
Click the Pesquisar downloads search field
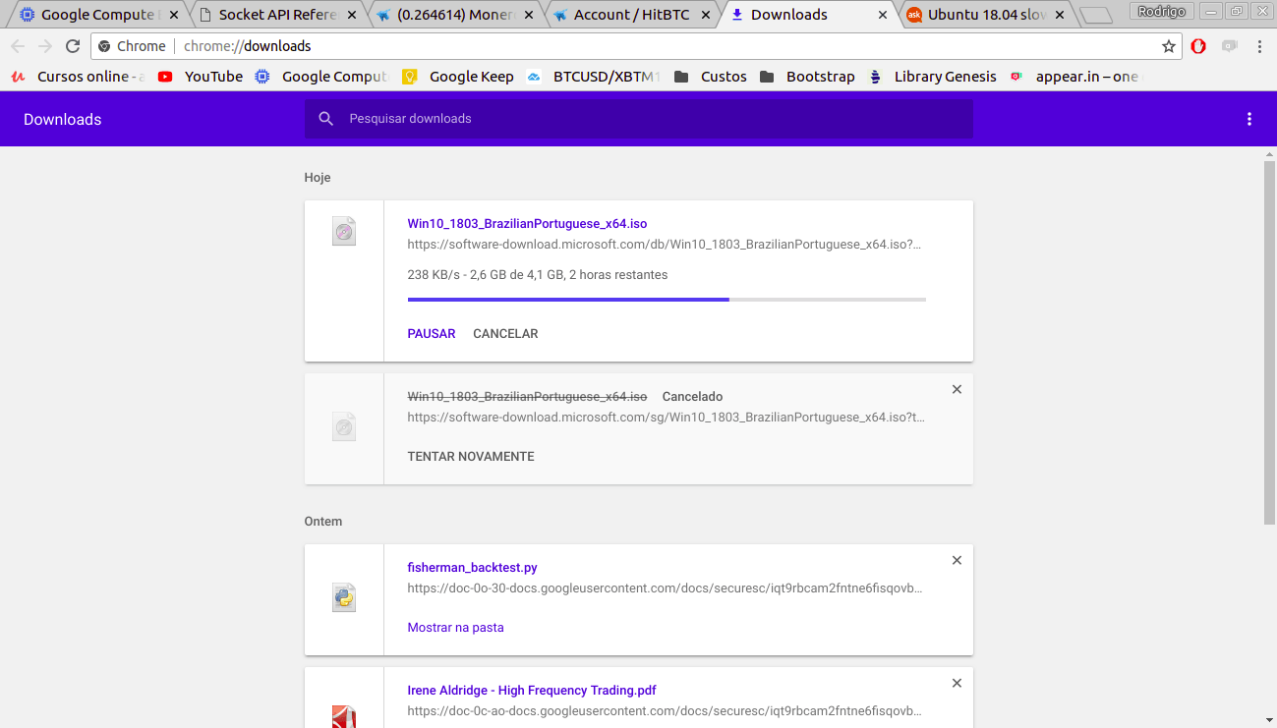[649, 119]
